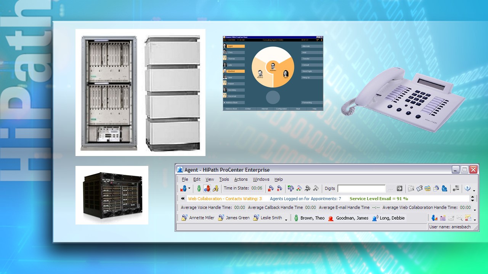Open the Tools menu
Screen dimensions: 488x274
[x=224, y=179]
